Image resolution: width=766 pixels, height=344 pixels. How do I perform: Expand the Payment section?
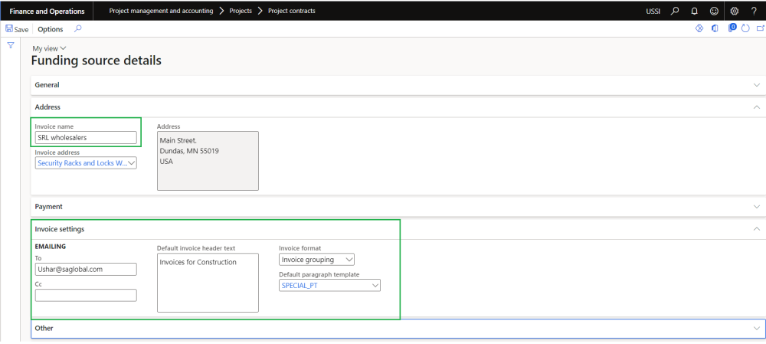click(397, 207)
